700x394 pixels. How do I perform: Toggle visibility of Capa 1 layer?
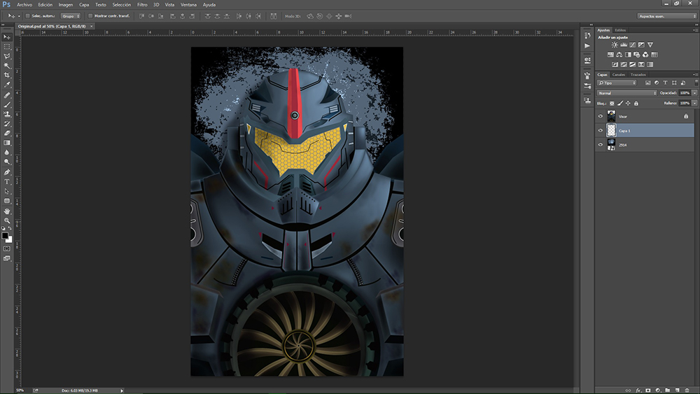tap(601, 131)
